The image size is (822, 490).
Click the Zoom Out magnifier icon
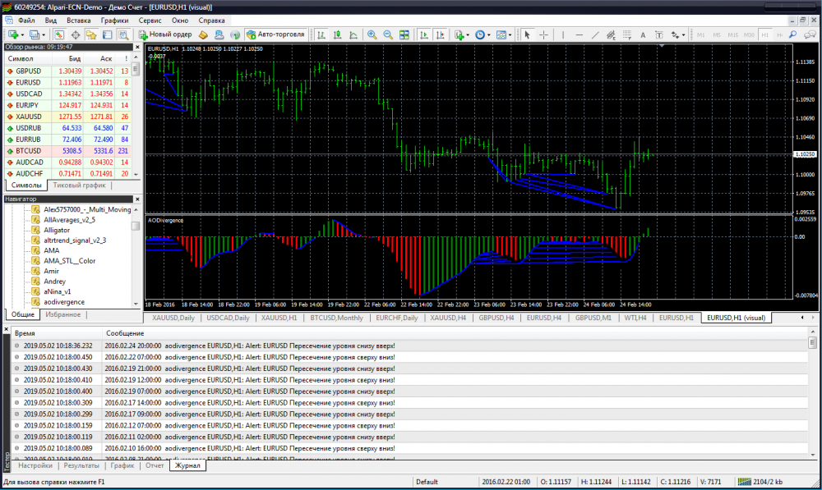388,35
